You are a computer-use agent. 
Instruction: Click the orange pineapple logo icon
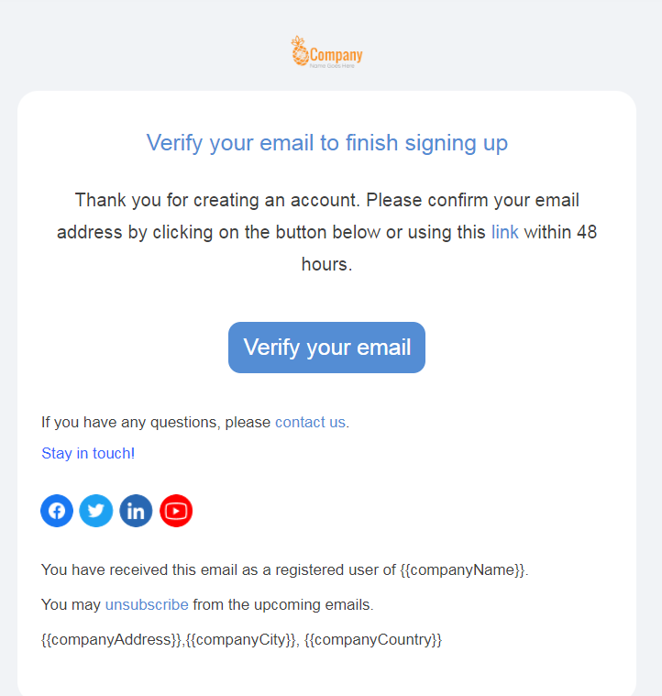(299, 51)
